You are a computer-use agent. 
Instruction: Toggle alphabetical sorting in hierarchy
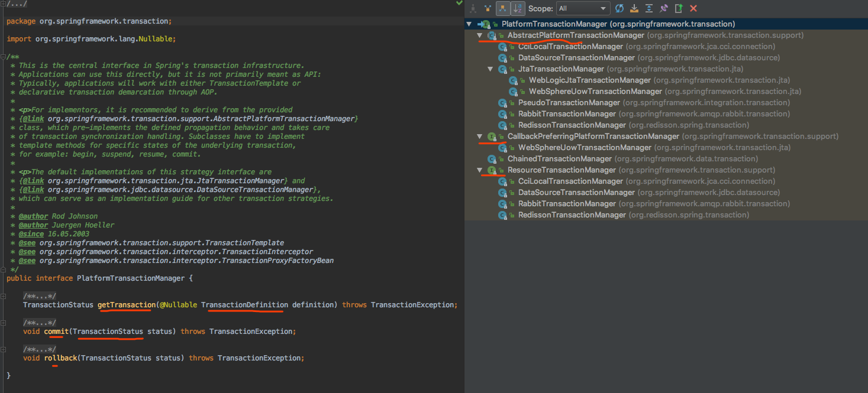click(x=518, y=8)
